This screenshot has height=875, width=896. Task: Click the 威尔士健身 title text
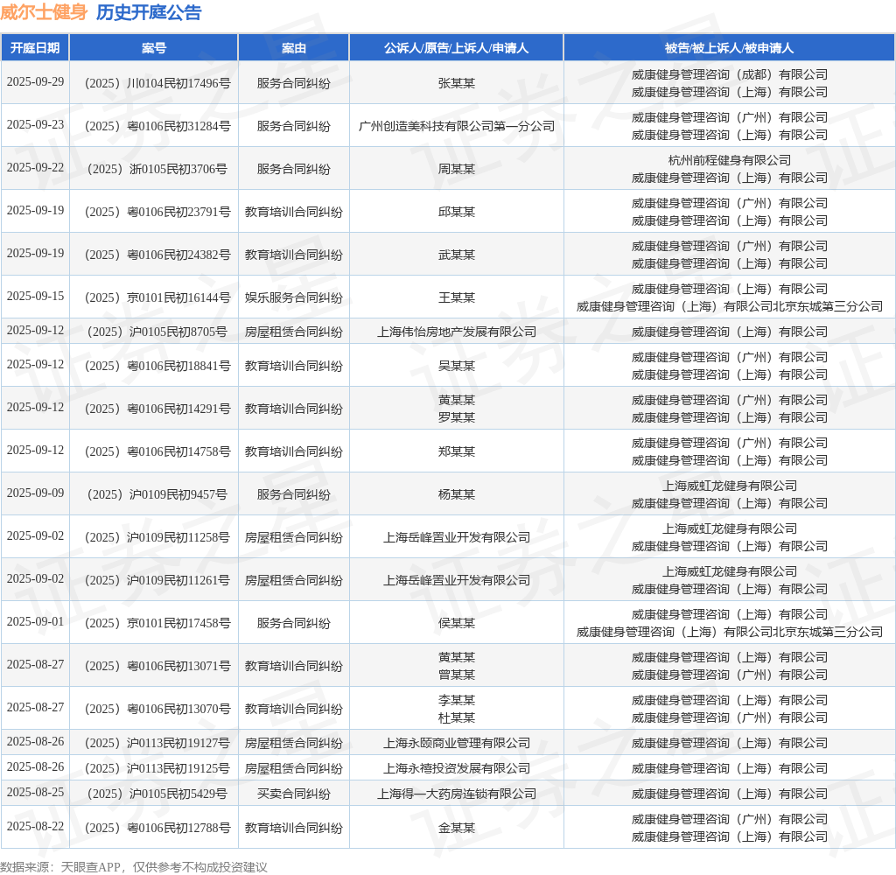[44, 12]
